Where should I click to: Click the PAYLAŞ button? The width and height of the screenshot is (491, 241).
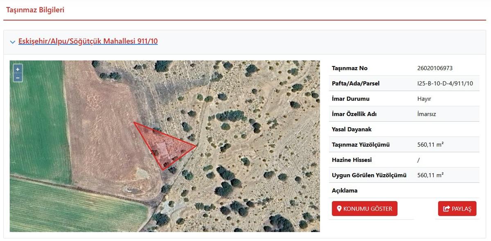pos(457,209)
